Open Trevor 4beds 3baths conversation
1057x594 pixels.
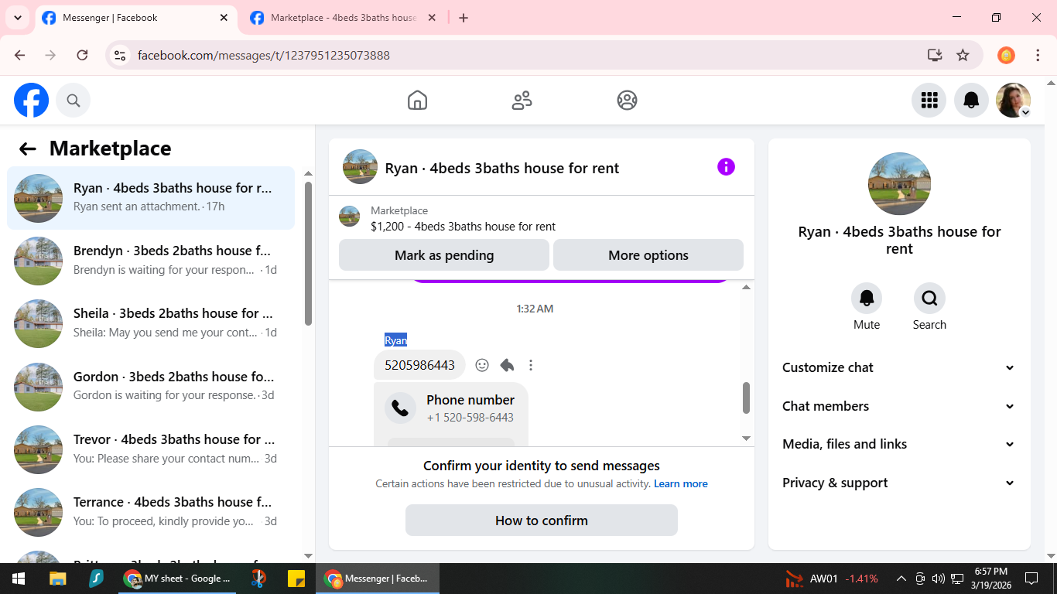[x=151, y=449]
